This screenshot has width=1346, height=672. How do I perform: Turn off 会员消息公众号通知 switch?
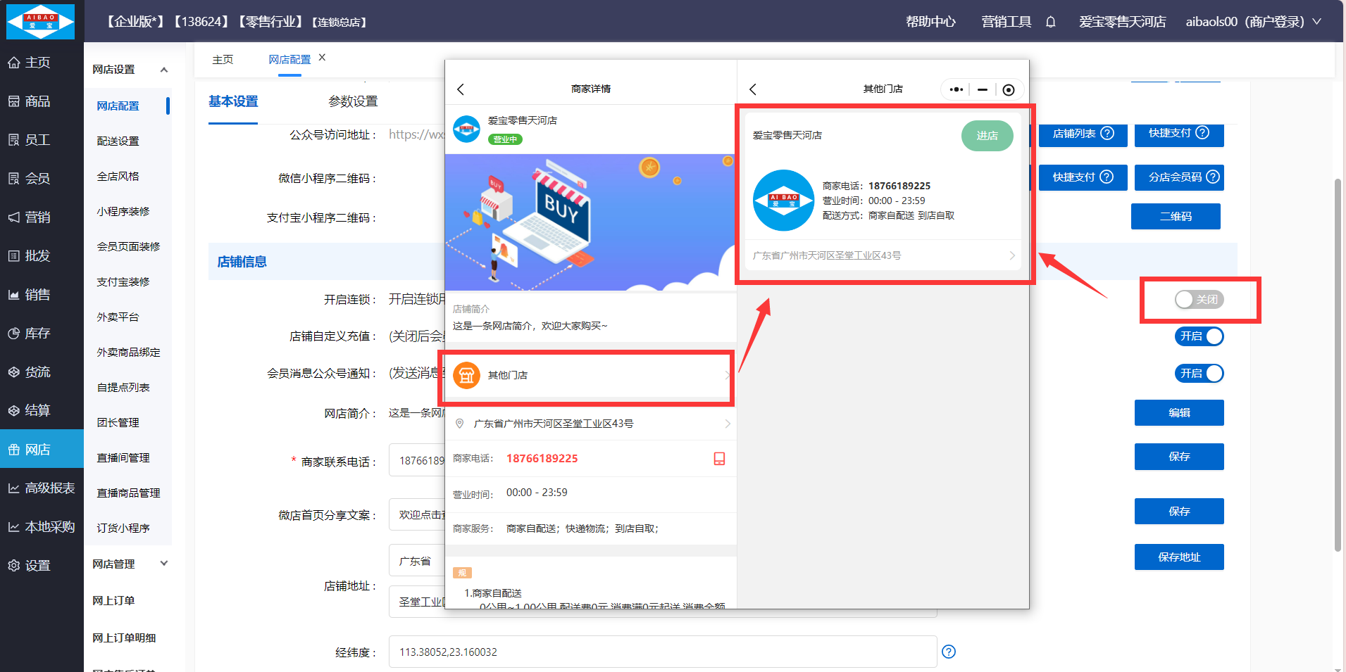(1199, 374)
